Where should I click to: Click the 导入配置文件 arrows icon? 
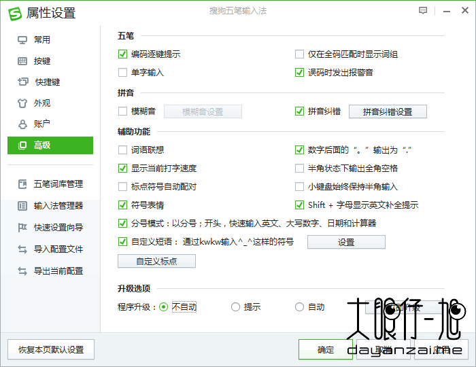click(x=22, y=249)
